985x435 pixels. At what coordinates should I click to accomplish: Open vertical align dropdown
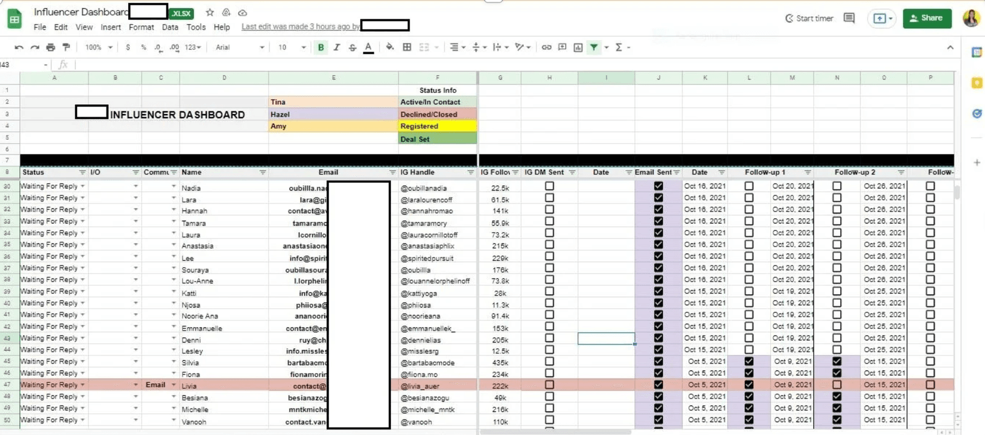click(479, 47)
